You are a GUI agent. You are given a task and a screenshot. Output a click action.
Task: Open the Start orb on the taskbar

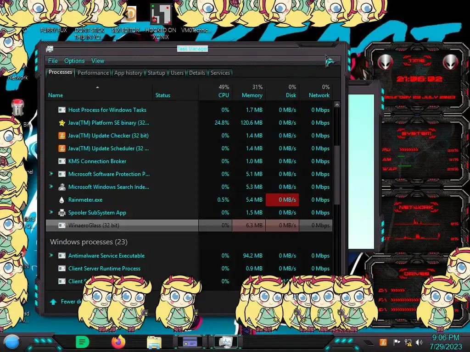tap(11, 342)
